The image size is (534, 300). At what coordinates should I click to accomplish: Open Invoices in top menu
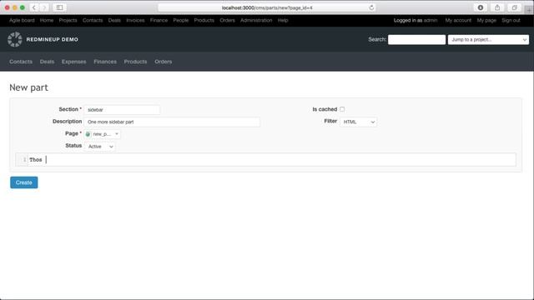click(135, 20)
